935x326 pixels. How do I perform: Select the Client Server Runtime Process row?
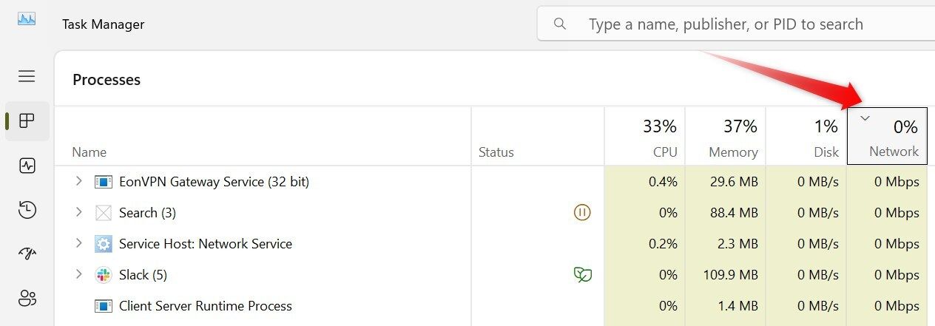(495, 306)
